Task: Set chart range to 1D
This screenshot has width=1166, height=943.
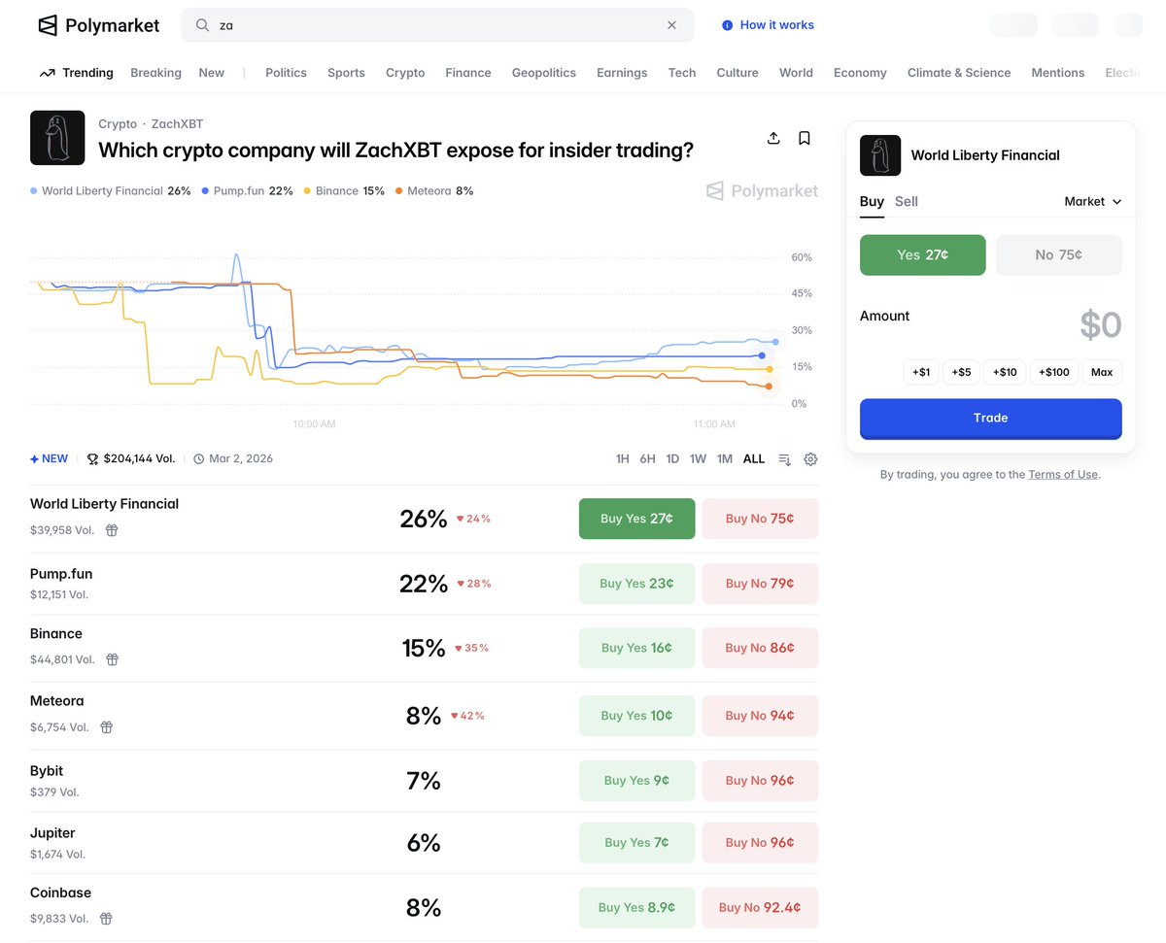Action: (x=672, y=459)
